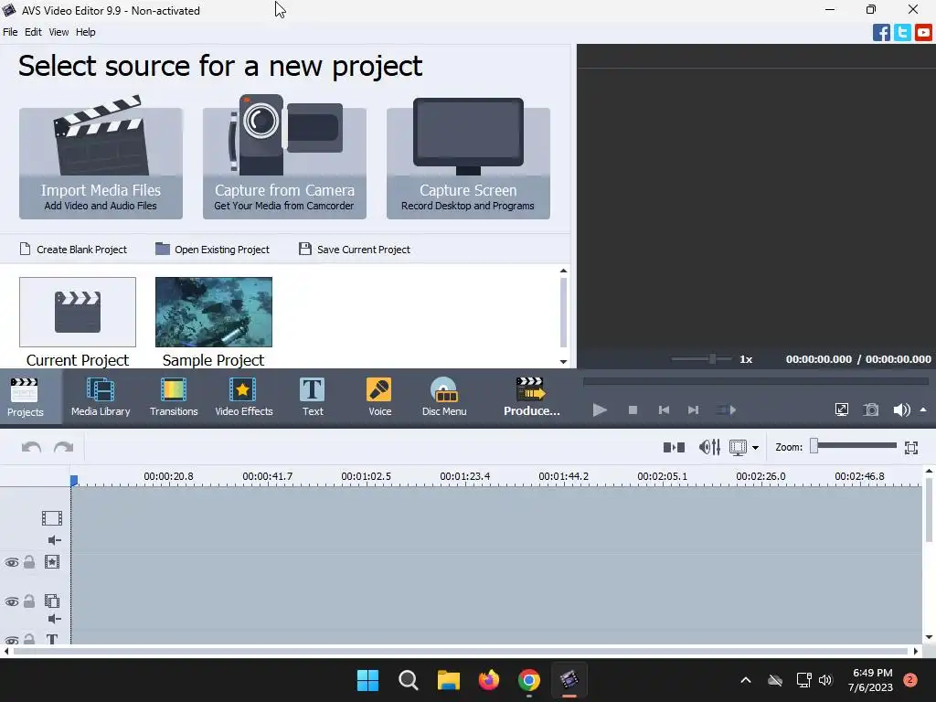Click the monitor view icon on timeline toolbar

(739, 447)
